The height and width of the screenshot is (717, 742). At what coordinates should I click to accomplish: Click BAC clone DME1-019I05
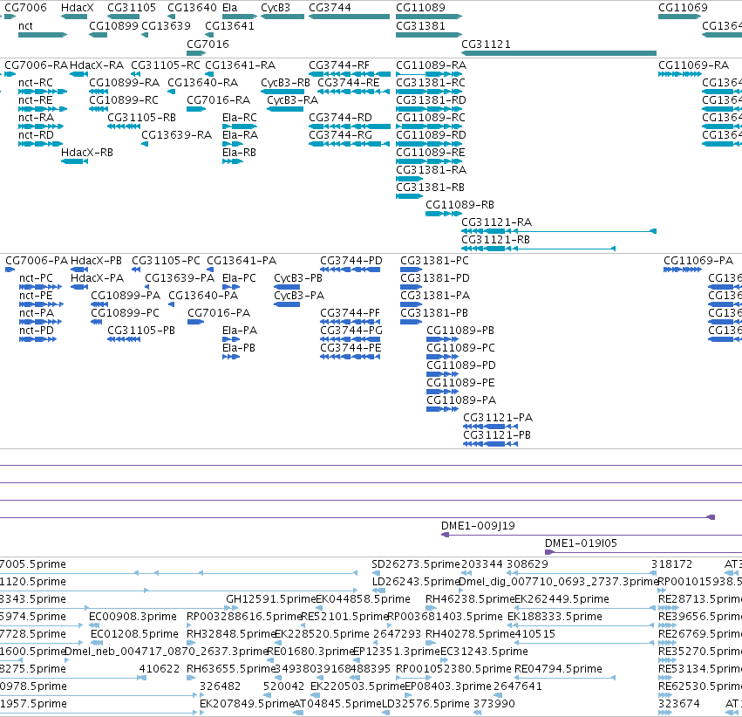point(643,552)
